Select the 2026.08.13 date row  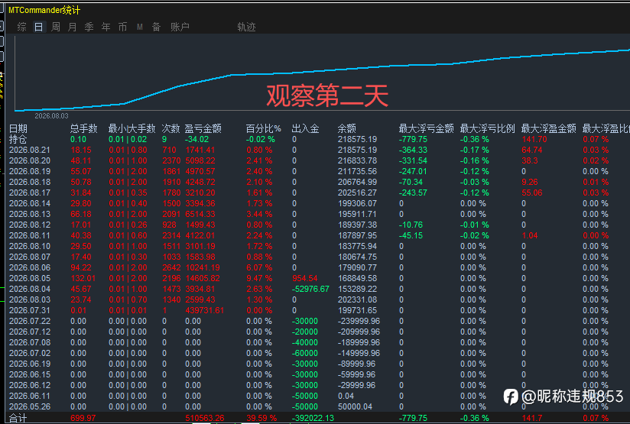coord(30,214)
